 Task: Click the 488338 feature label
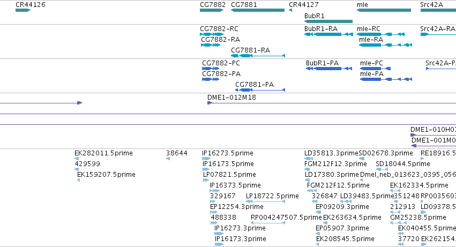(223, 218)
